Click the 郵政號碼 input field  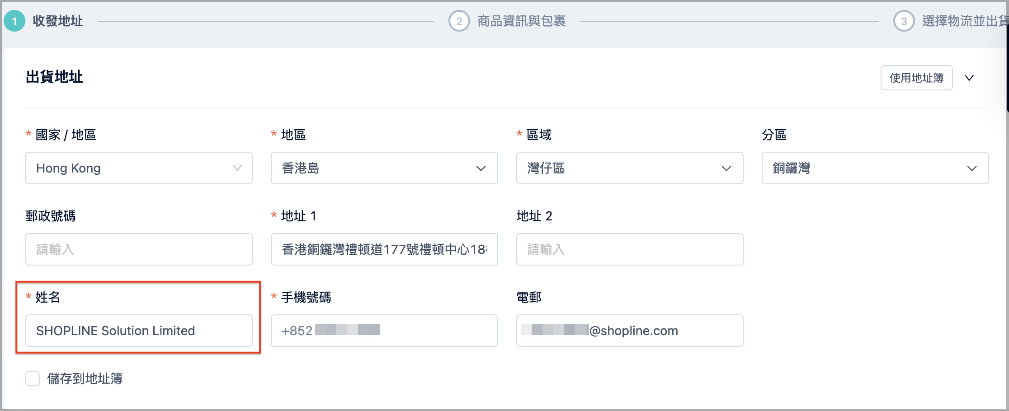click(139, 249)
